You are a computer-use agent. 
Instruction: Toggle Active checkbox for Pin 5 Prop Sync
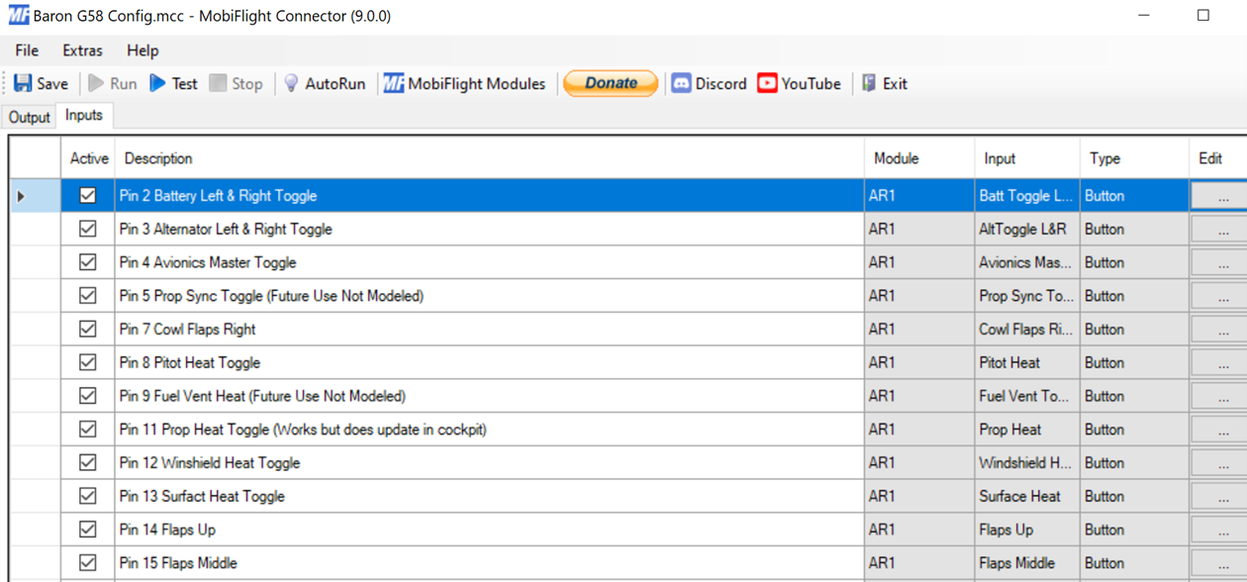(88, 296)
